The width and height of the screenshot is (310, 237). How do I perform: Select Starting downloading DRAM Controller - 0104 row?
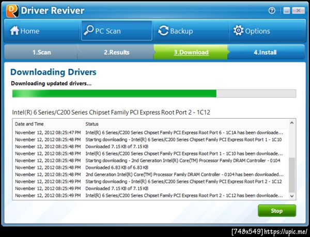coord(150,161)
